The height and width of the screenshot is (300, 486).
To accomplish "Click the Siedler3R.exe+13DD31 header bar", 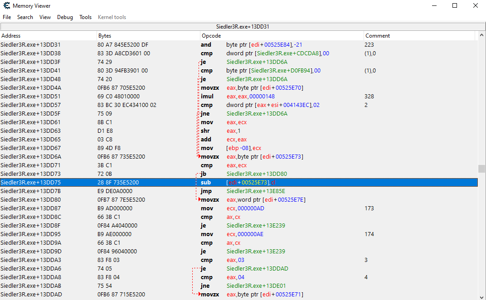I will (243, 27).
